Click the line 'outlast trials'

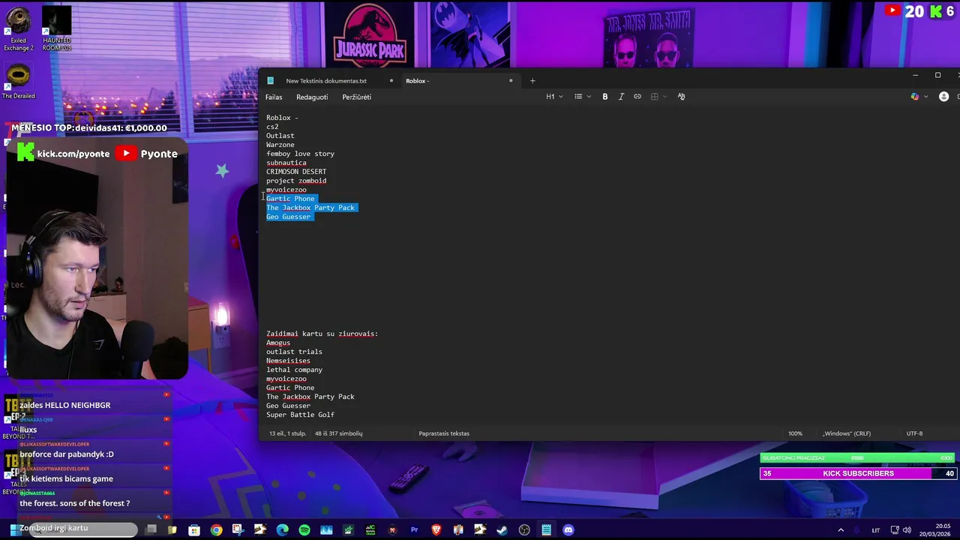tap(294, 352)
